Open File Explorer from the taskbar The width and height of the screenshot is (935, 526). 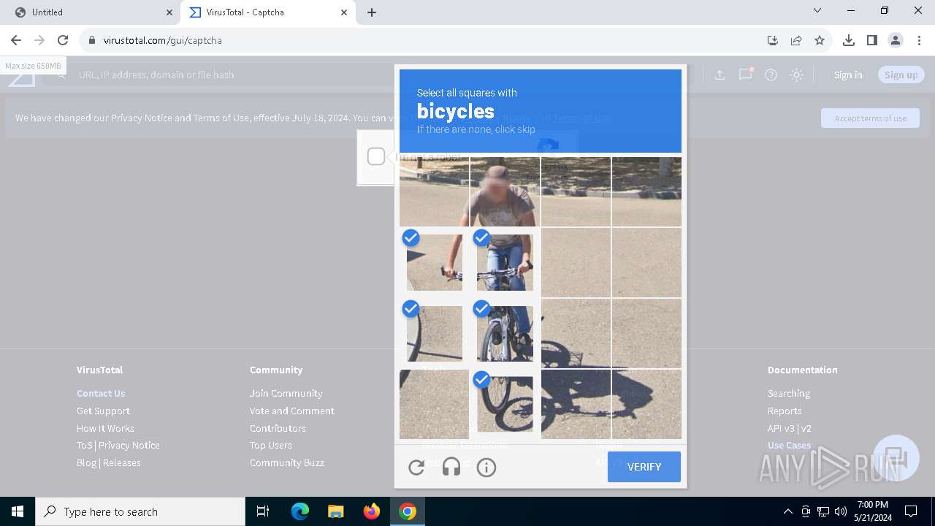(335, 511)
